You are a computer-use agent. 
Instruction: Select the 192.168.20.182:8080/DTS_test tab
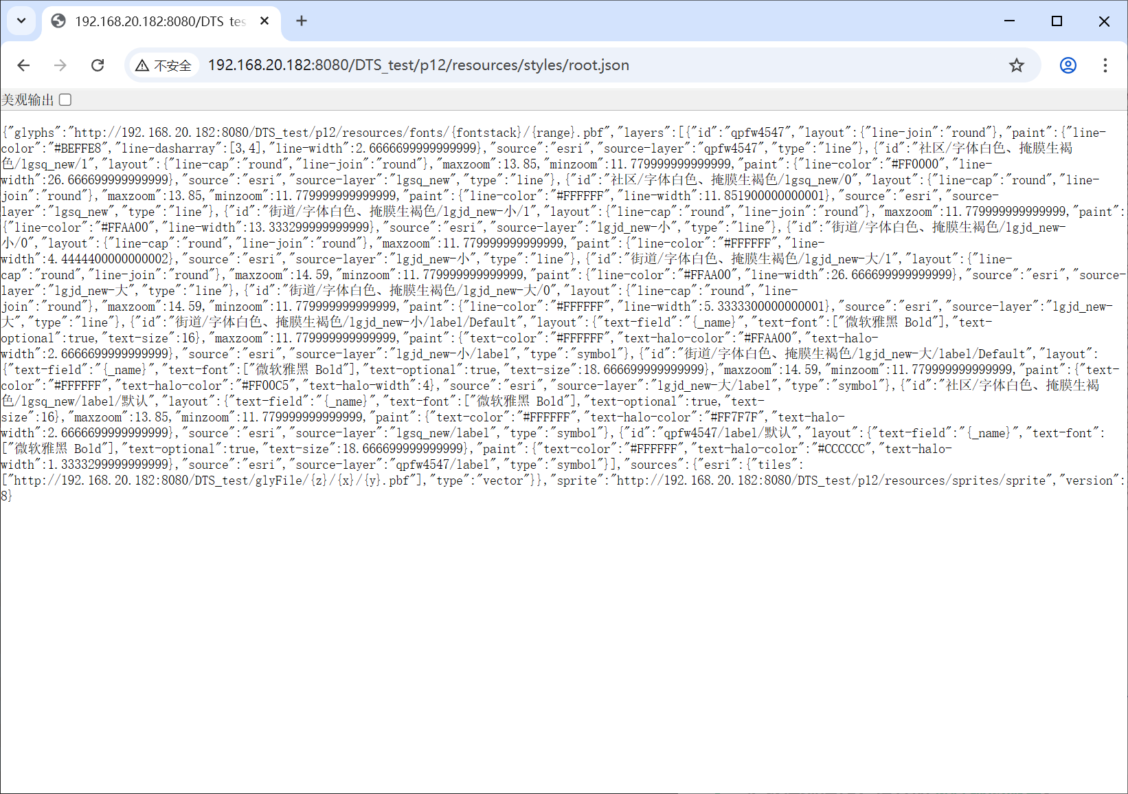click(x=159, y=21)
